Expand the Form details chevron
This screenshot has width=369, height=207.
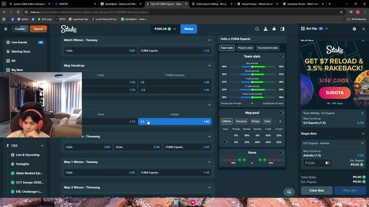[252, 163]
